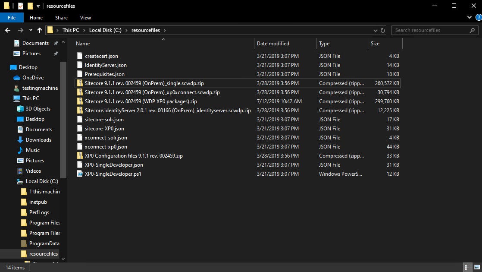The width and height of the screenshot is (482, 272).
Task: Open the File menu tab
Action: [x=12, y=18]
